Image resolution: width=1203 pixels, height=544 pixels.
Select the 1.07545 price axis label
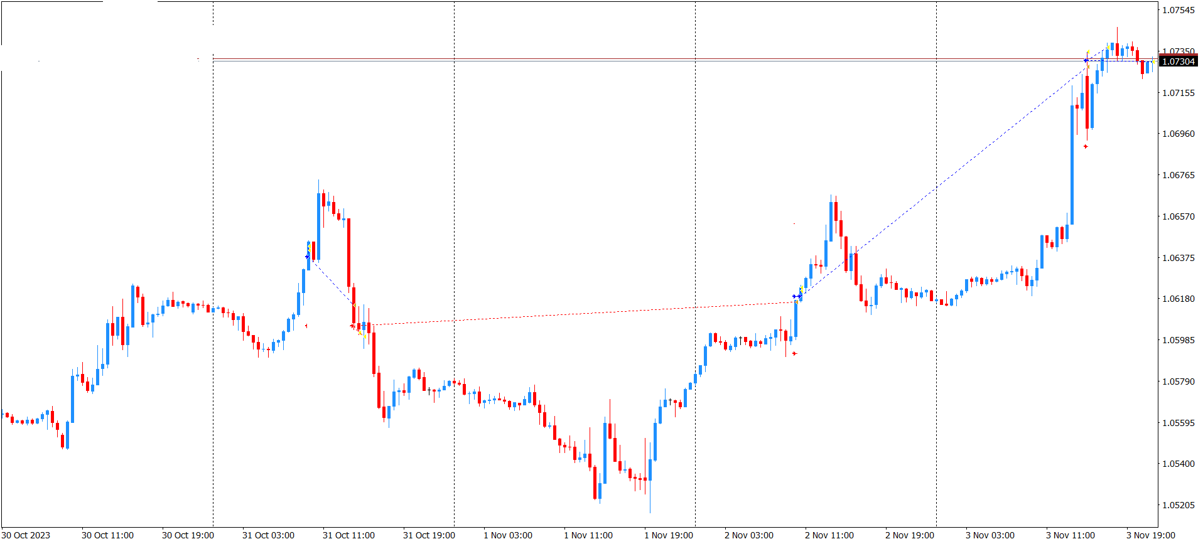point(1179,10)
